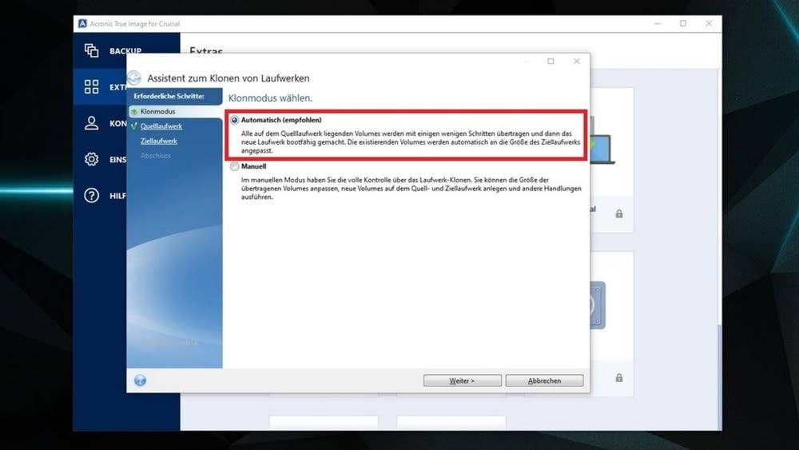Viewport: 799px width, 450px height.
Task: Minimize the Acronis True Image window
Action: click(x=658, y=23)
